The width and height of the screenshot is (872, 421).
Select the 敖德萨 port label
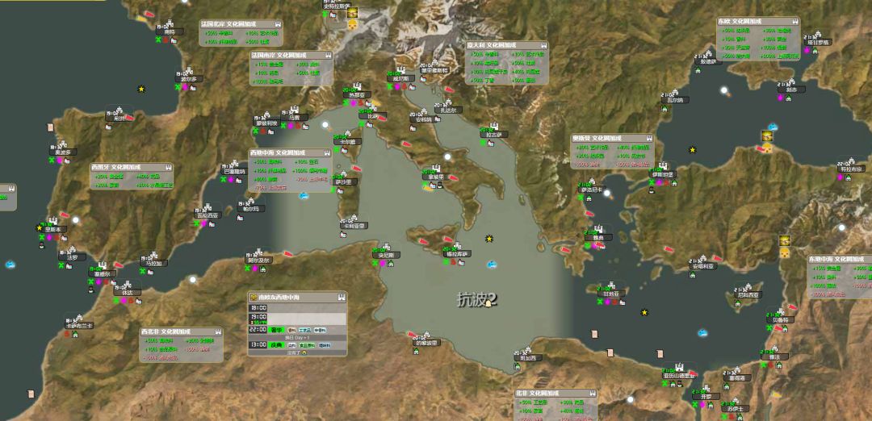[708, 61]
